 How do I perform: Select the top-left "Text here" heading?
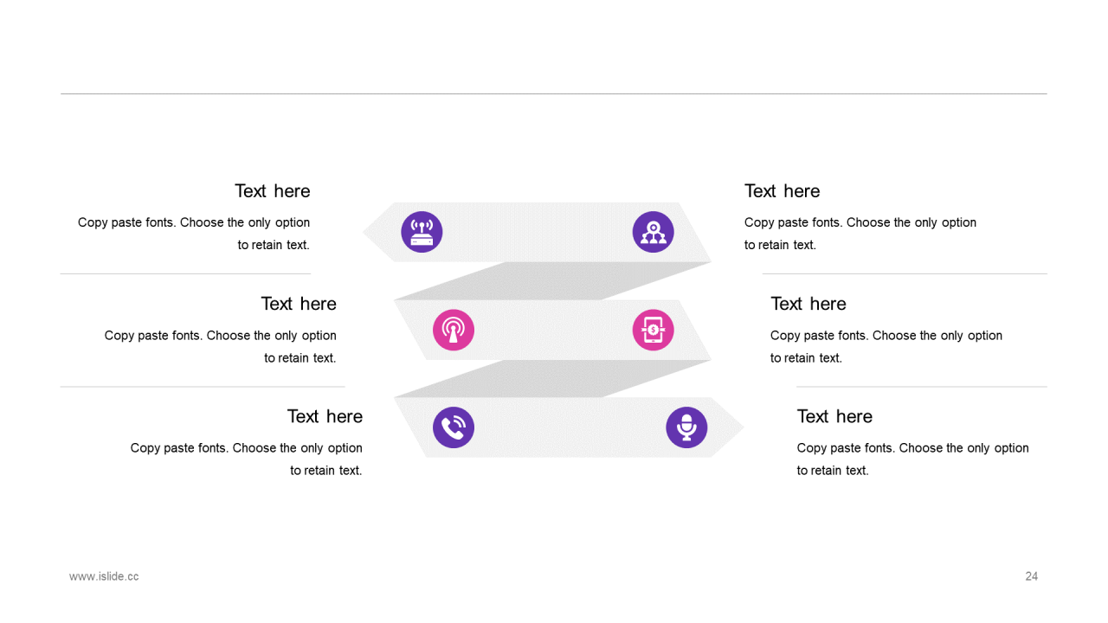[273, 191]
